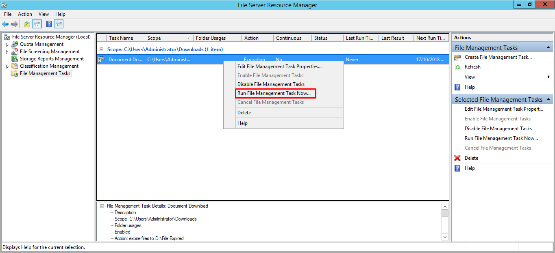Click the Create File Management Task icon

coord(457,57)
